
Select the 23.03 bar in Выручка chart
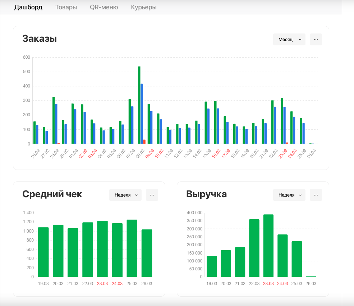[268, 246]
